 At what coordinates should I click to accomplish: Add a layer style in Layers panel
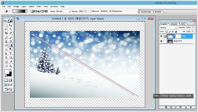click(x=166, y=107)
